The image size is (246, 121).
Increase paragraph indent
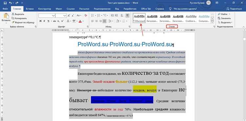pyautogui.click(x=117, y=15)
